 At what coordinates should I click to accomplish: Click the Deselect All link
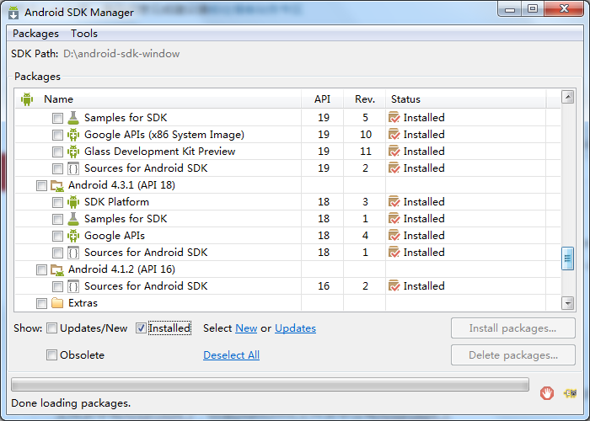coord(232,354)
